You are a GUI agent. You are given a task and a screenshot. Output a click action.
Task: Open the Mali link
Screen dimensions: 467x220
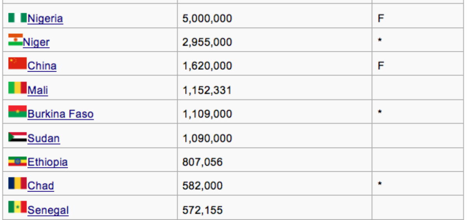tap(38, 90)
